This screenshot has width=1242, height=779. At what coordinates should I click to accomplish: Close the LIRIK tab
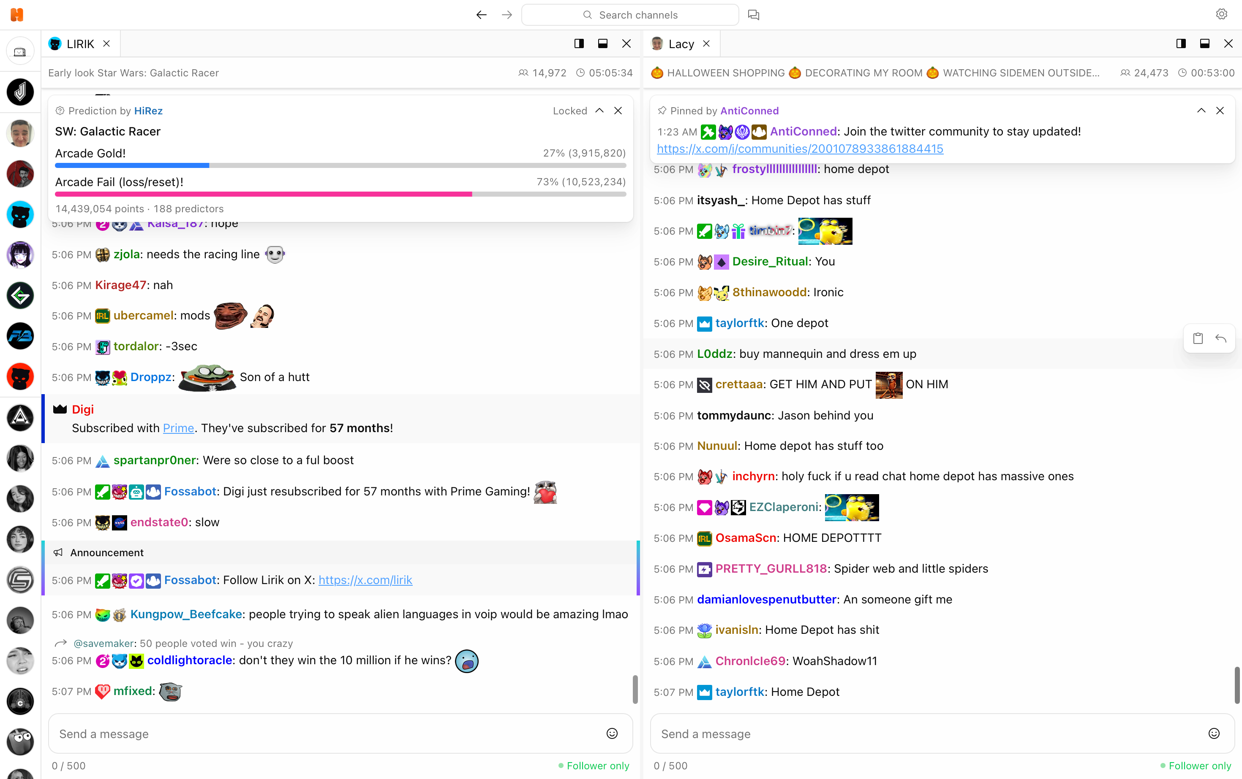[x=106, y=44]
